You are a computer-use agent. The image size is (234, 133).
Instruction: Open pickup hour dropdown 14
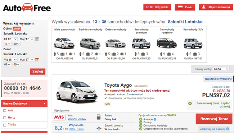pyautogui.click(x=7, y=44)
